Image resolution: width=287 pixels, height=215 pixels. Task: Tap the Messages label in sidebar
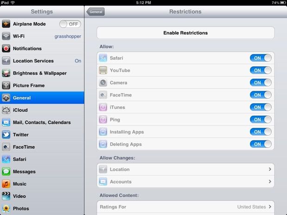pyautogui.click(x=24, y=171)
